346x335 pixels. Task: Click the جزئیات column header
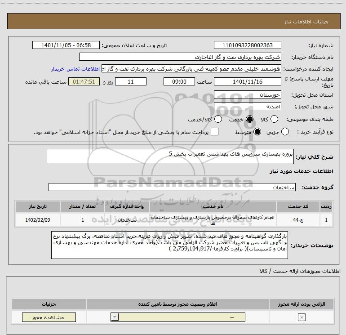(x=49, y=304)
